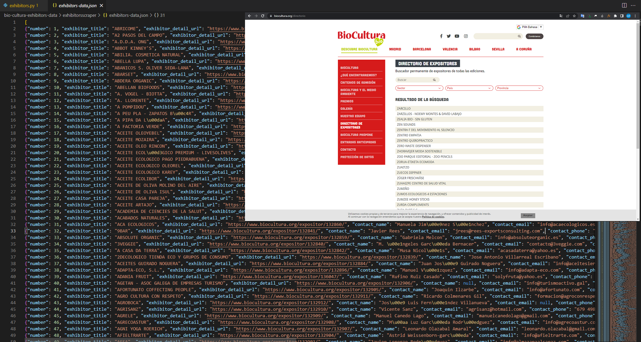
Task: Click the orange fx extension icon
Action: pos(609,16)
